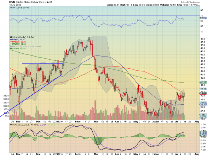The image size is (209, 156).
Task: Click the blue 38.36 MA tag
Action: coord(203,104)
